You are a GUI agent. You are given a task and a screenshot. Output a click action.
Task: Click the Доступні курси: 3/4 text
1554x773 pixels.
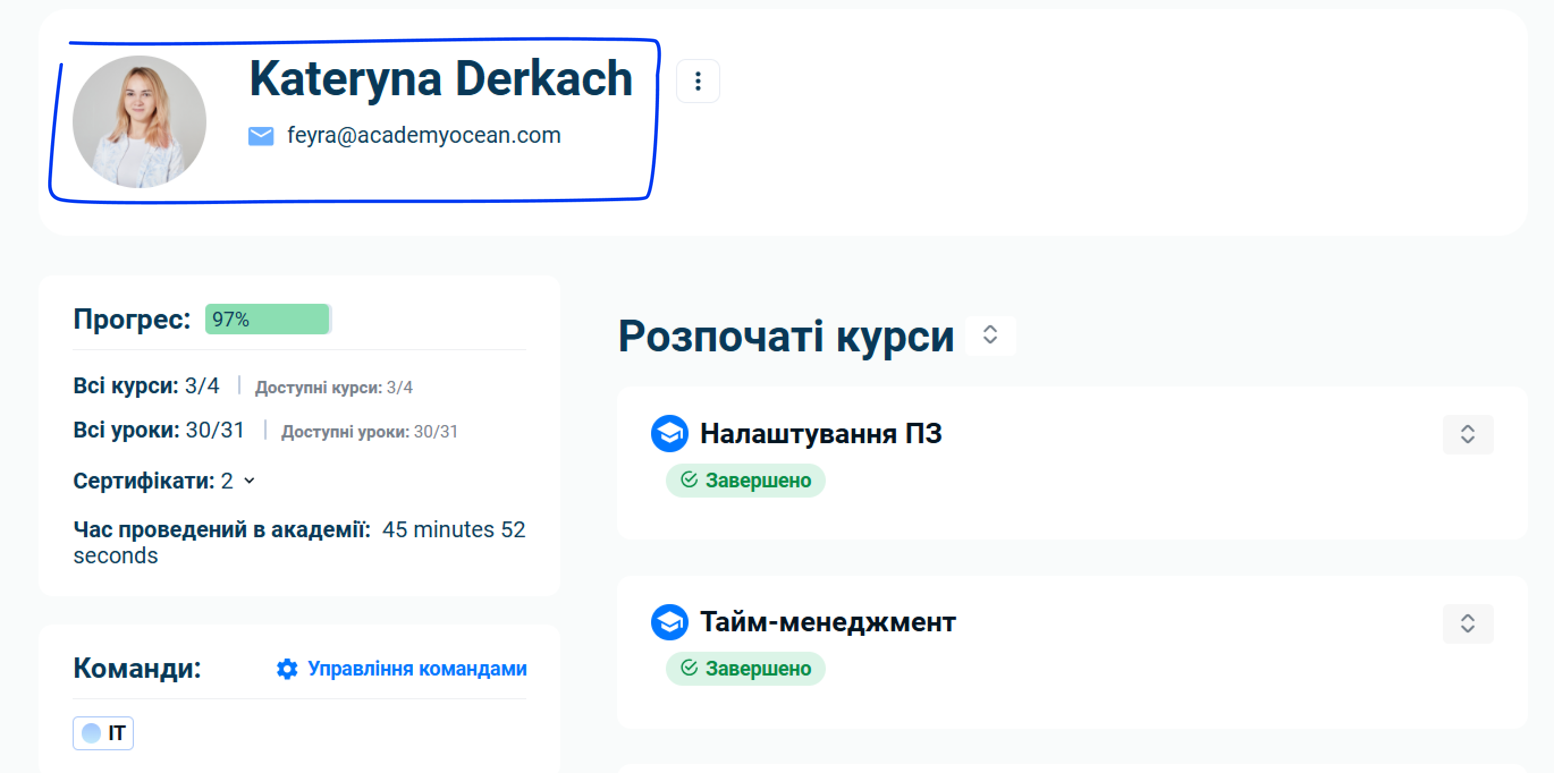[333, 387]
